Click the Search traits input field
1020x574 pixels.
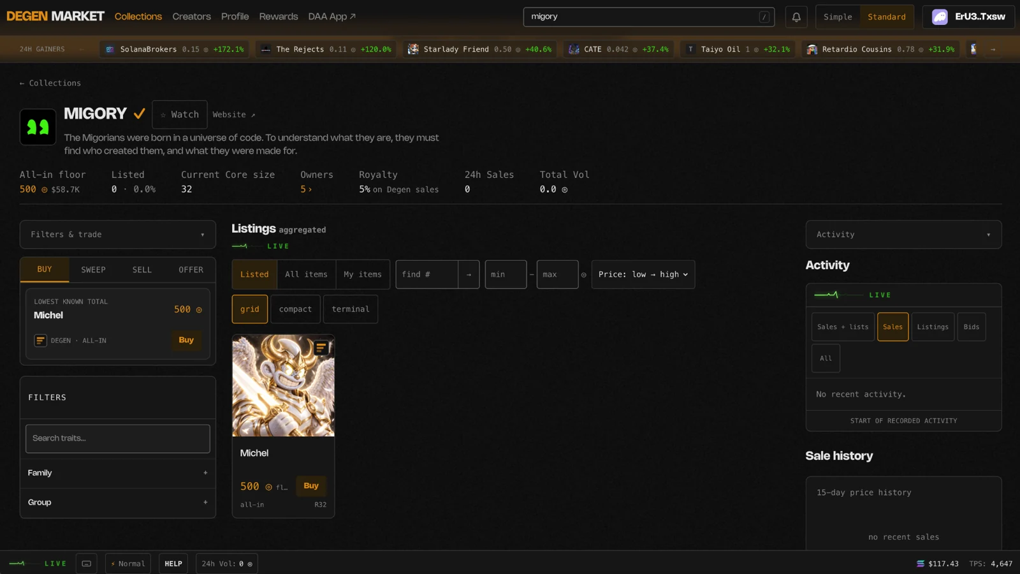click(118, 439)
